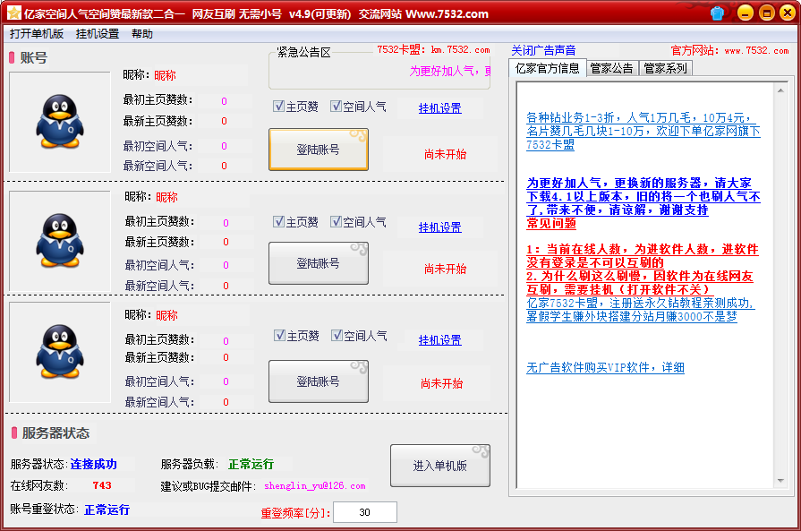The height and width of the screenshot is (531, 801).
Task: Switch to 管家系列 tab
Action: 666,68
